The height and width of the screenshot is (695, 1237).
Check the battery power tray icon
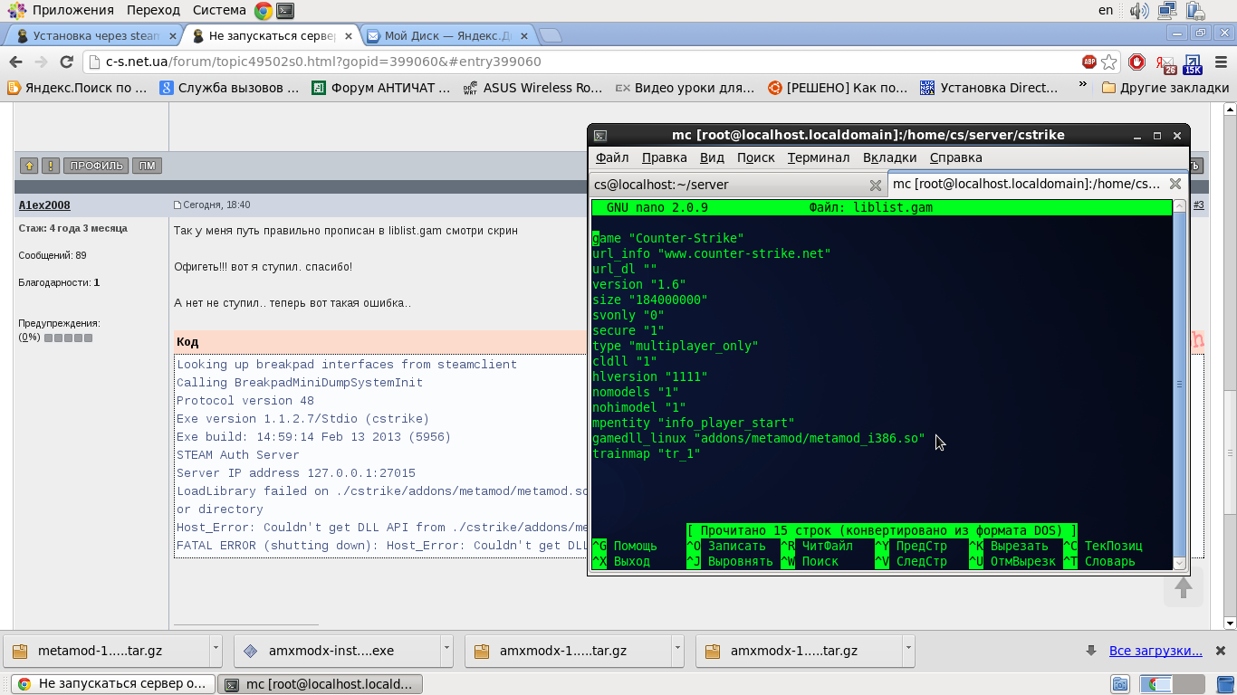[1195, 11]
